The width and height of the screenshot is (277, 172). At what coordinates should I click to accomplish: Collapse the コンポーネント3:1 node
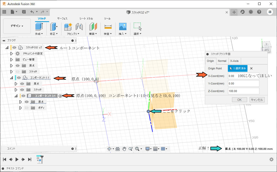(x=16, y=96)
